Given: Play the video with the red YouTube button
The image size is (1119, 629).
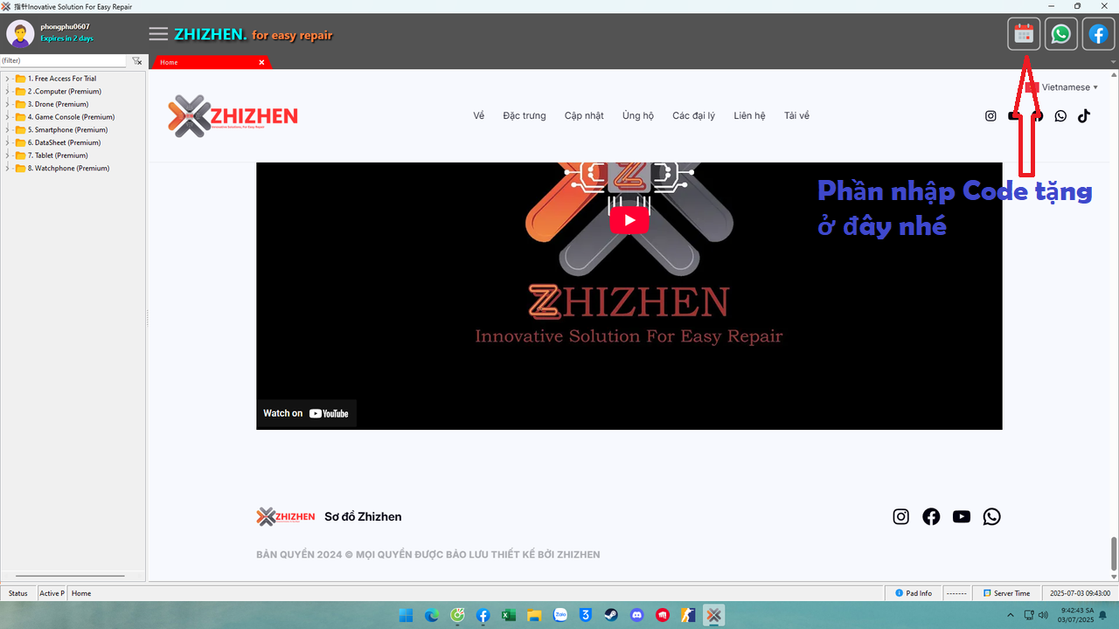Looking at the screenshot, I should 629,219.
